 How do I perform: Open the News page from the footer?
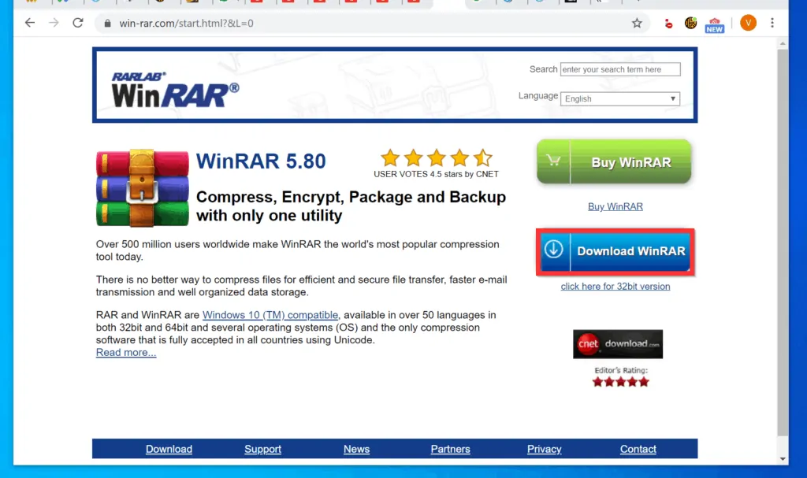(x=356, y=449)
